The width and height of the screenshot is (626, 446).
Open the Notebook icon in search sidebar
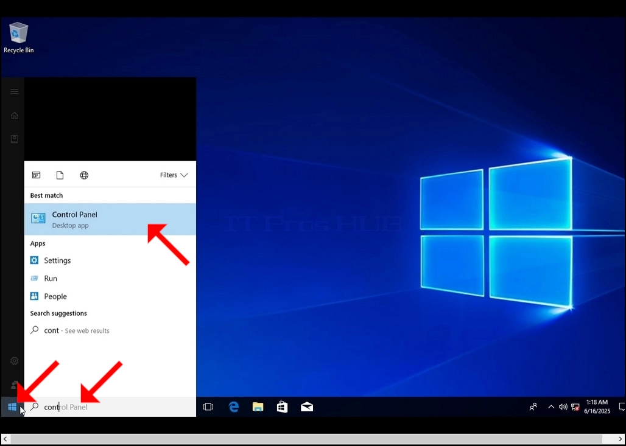15,139
